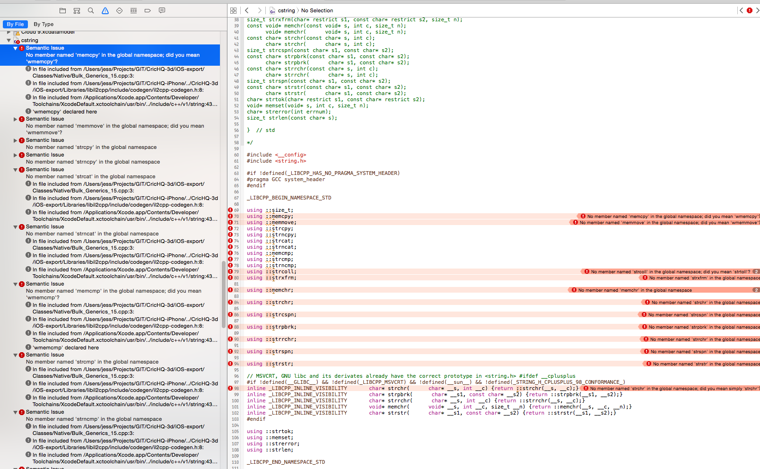Go back in editor history
760x469 pixels.
pyautogui.click(x=246, y=10)
